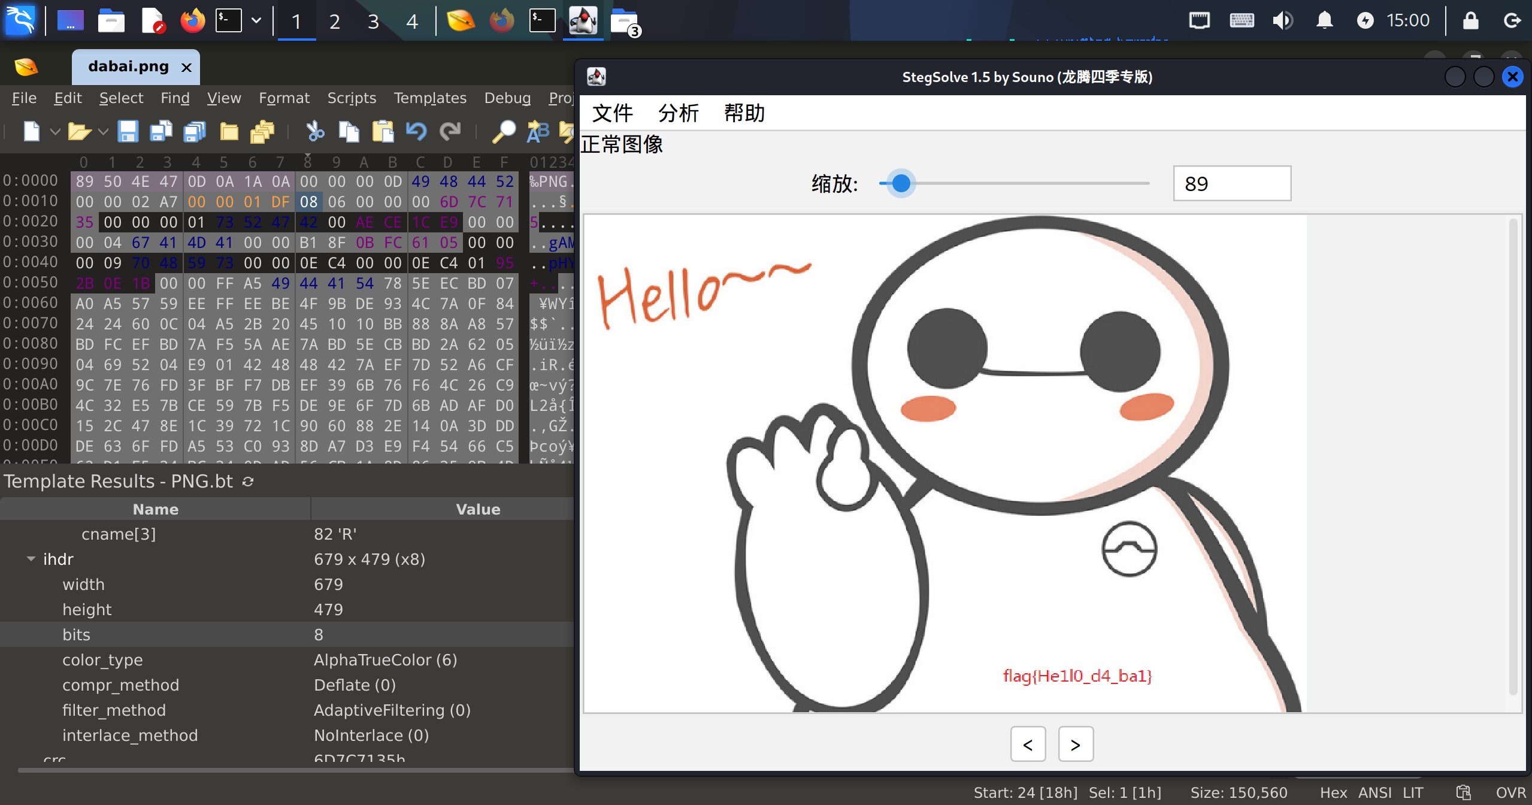The height and width of the screenshot is (805, 1532).
Task: Toggle OVR overwrite mode in status bar
Action: pos(1510,792)
